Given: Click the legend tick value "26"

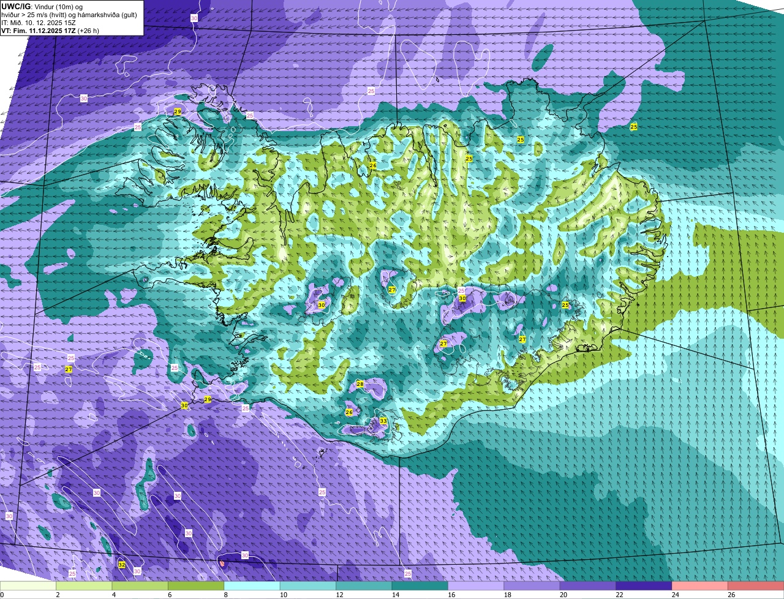Looking at the screenshot, I should point(731,595).
